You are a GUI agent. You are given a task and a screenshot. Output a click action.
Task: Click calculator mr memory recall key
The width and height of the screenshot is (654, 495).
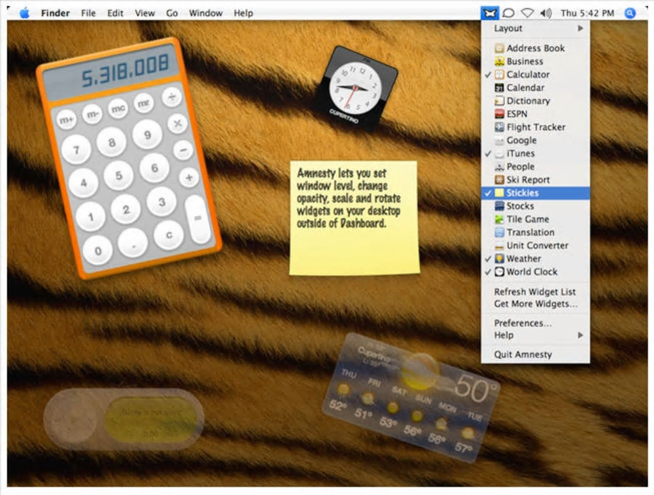(144, 103)
